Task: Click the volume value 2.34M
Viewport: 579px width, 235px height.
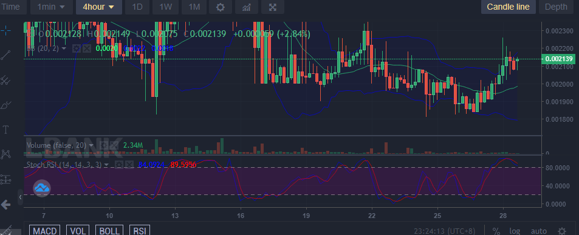Action: 133,145
